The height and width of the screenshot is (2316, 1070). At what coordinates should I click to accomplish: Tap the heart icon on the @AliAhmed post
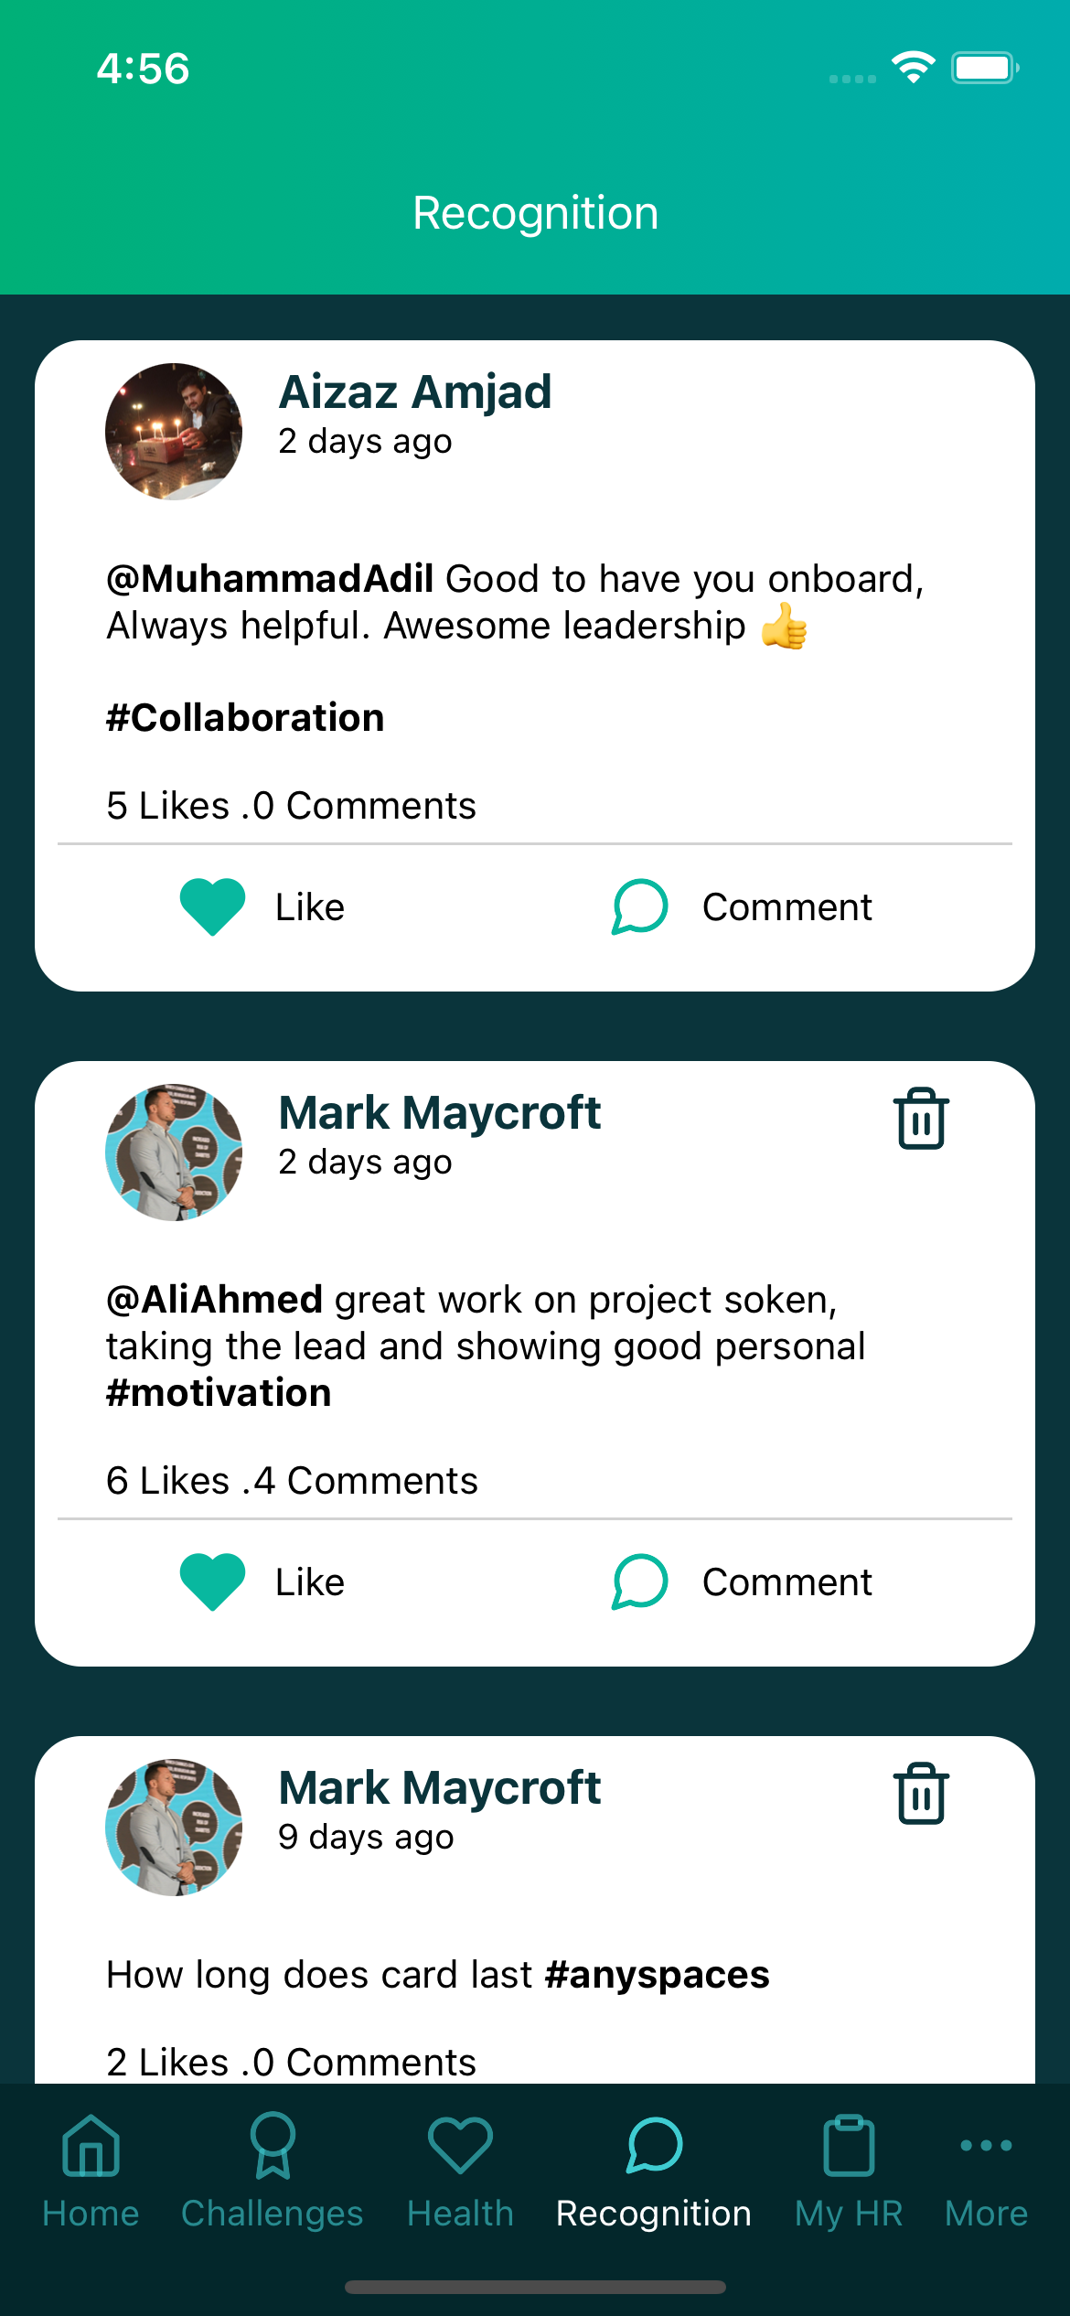coord(212,1582)
